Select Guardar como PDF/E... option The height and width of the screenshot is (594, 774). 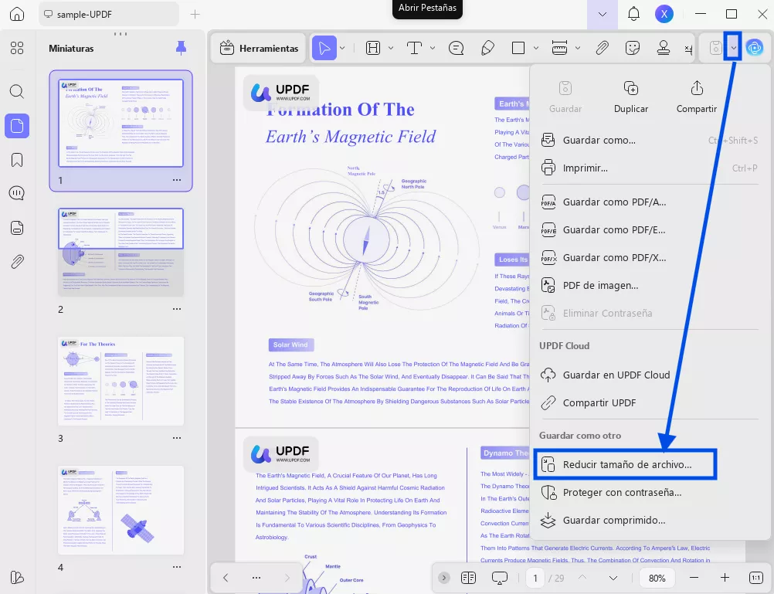click(x=649, y=229)
